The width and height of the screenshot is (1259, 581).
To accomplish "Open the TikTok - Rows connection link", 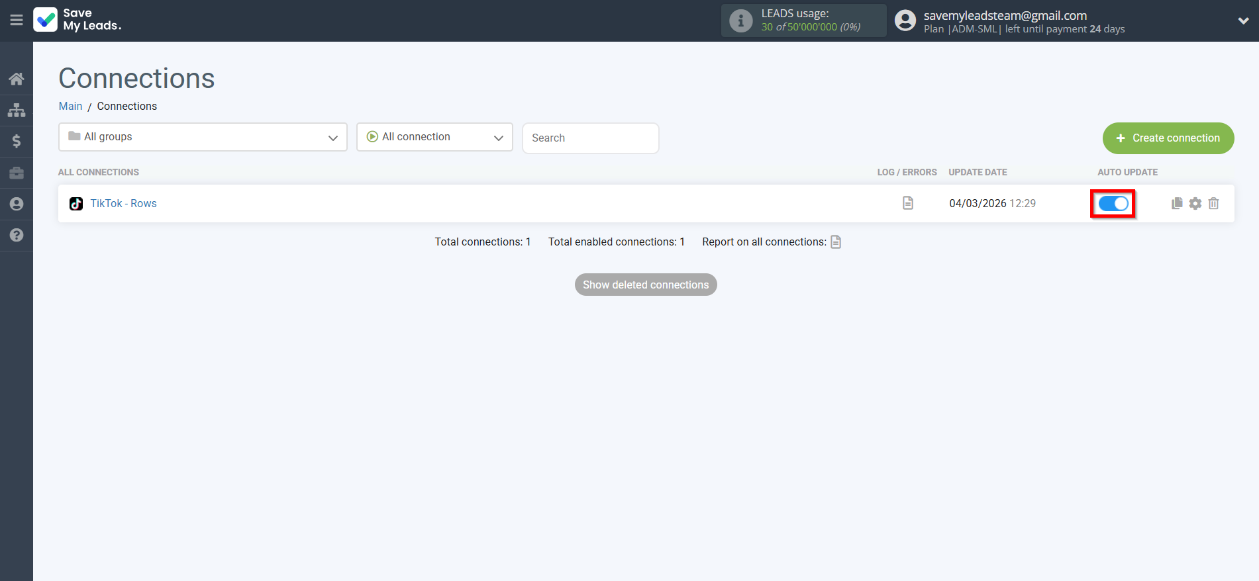I will pyautogui.click(x=123, y=203).
